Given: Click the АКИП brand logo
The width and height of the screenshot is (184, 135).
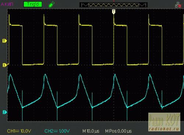Looking at the screenshot, I should pyautogui.click(x=7, y=4).
